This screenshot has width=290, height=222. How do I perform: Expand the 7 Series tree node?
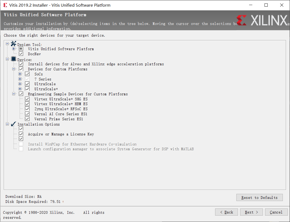click(x=20, y=79)
